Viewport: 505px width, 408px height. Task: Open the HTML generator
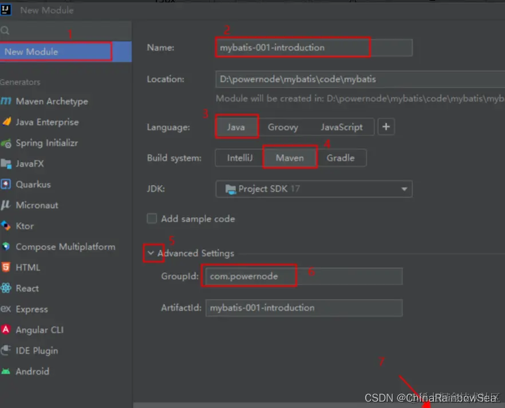(66, 267)
